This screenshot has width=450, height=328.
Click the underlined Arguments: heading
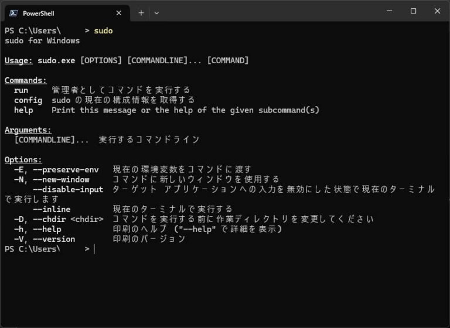[x=28, y=130]
